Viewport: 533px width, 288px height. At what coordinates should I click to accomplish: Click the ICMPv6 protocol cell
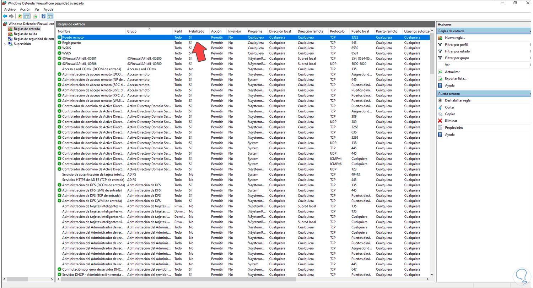pyautogui.click(x=335, y=164)
